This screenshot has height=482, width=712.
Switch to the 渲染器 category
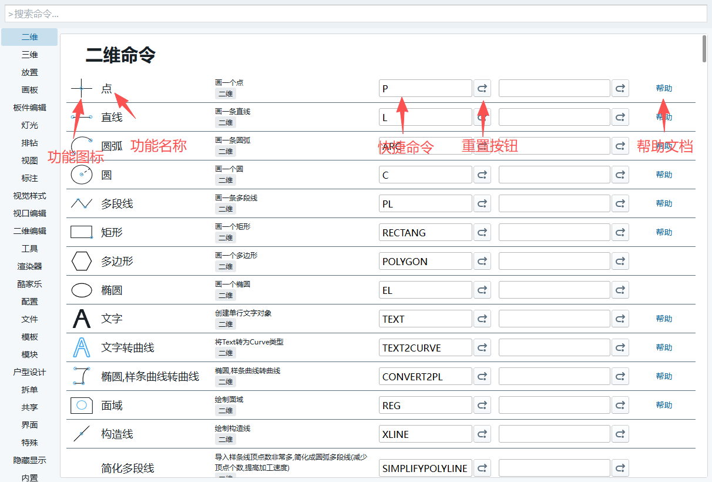point(29,266)
